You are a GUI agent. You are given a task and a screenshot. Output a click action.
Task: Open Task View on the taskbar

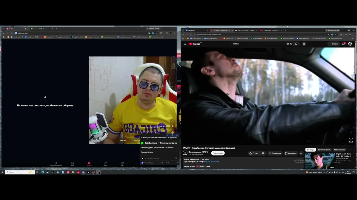[37, 172]
